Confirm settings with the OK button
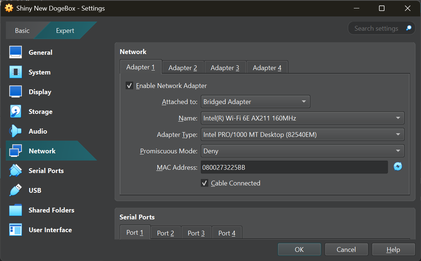This screenshot has height=261, width=421. (299, 249)
